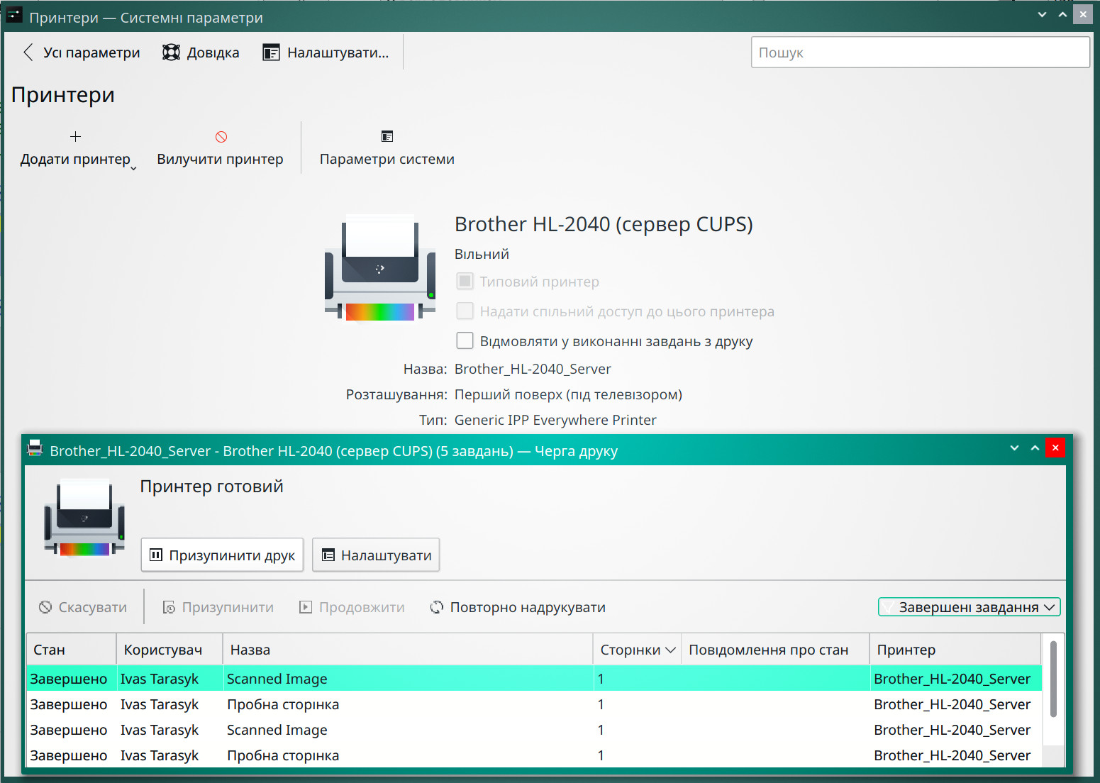Sort by Сторінки column header
The image size is (1100, 783).
[x=637, y=650]
